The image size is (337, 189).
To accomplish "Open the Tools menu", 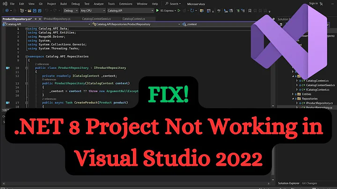I will coord(111,4).
